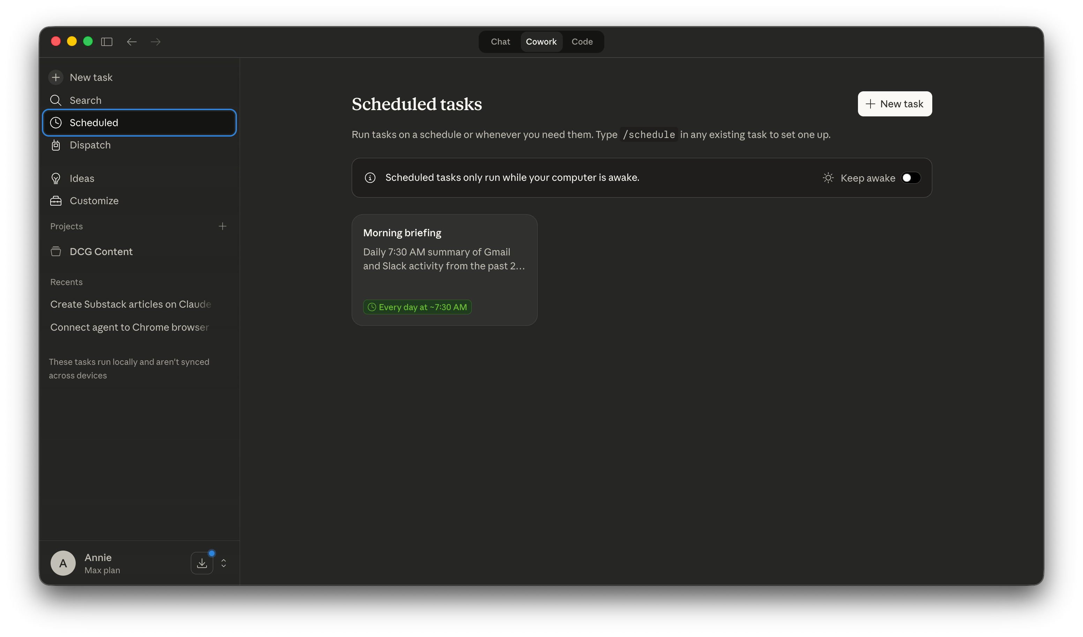1083x637 pixels.
Task: Click the forward arrow navigation icon
Action: pyautogui.click(x=156, y=41)
